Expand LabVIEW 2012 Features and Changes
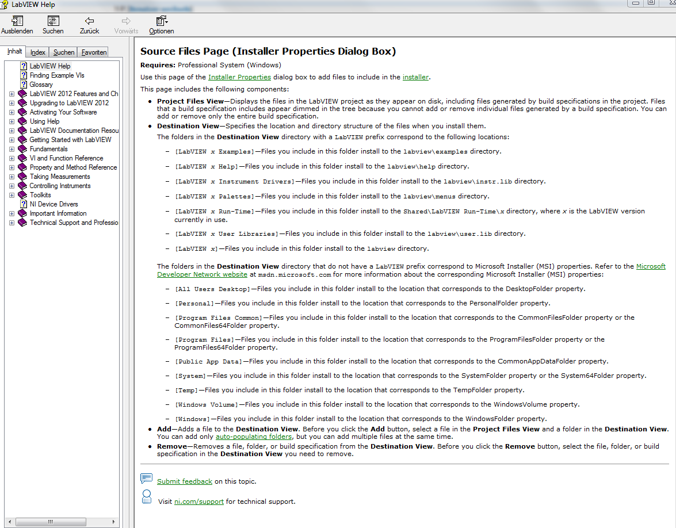Viewport: 676px width, 528px height. click(x=12, y=94)
